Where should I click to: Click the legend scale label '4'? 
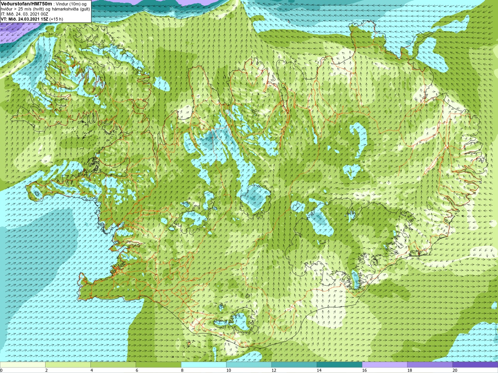pos(92,371)
